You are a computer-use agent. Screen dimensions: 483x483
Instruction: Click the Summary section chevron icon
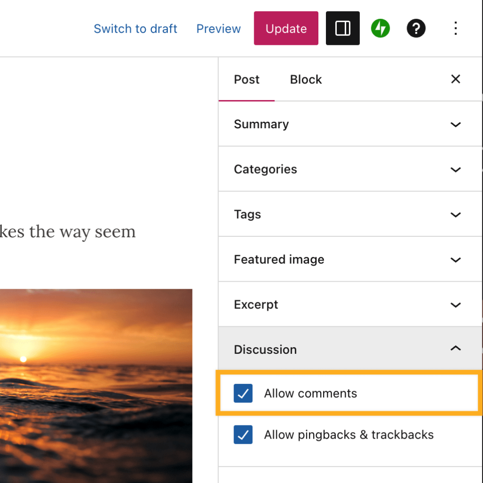coord(456,125)
